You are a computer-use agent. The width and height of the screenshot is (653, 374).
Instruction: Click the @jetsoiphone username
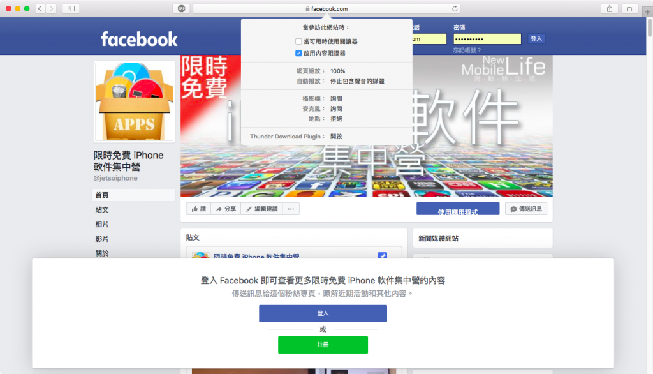pos(115,178)
